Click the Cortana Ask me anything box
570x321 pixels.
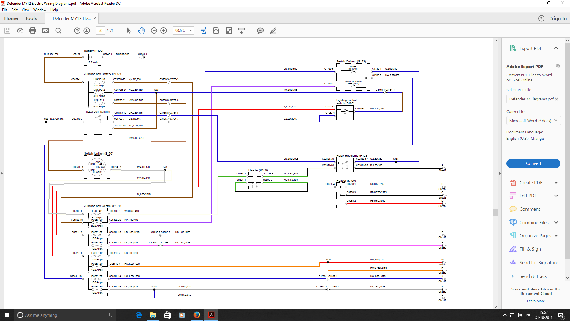[x=65, y=315]
